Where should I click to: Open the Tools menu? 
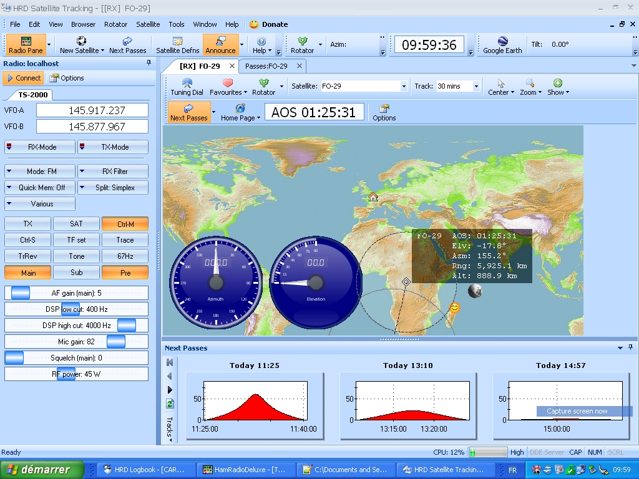tap(177, 24)
